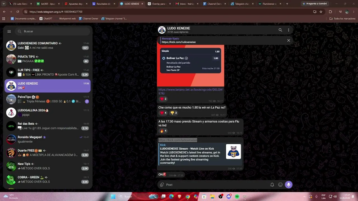
Task: Click the LUDO XENEIXE channel header avatar
Action: click(x=162, y=30)
